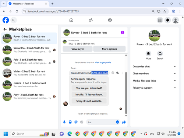Click the More options button
This screenshot has height=138, width=184.
click(109, 49)
